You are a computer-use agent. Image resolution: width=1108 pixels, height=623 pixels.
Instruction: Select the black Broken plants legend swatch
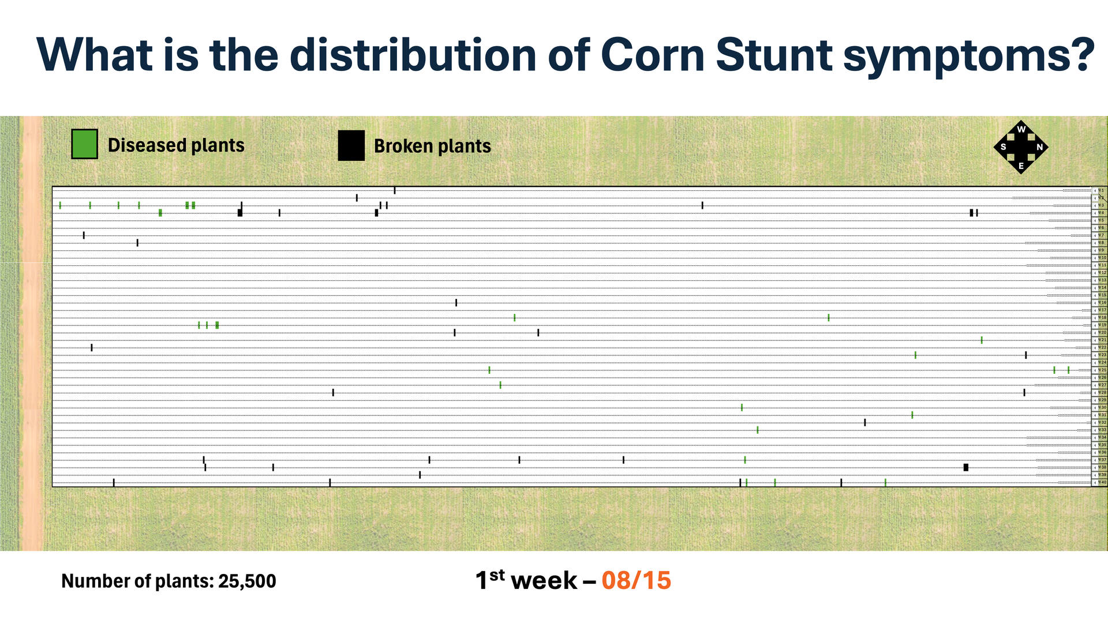pyautogui.click(x=351, y=145)
